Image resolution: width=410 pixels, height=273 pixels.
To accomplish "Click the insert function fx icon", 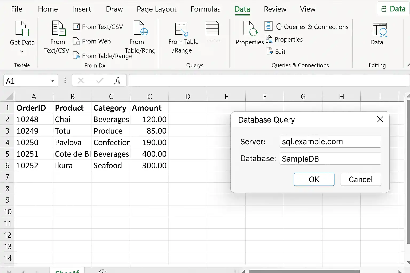I will (117, 81).
